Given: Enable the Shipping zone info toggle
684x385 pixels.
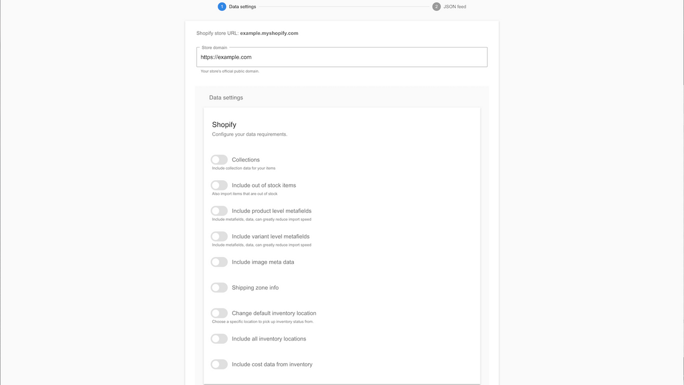Looking at the screenshot, I should pos(219,287).
